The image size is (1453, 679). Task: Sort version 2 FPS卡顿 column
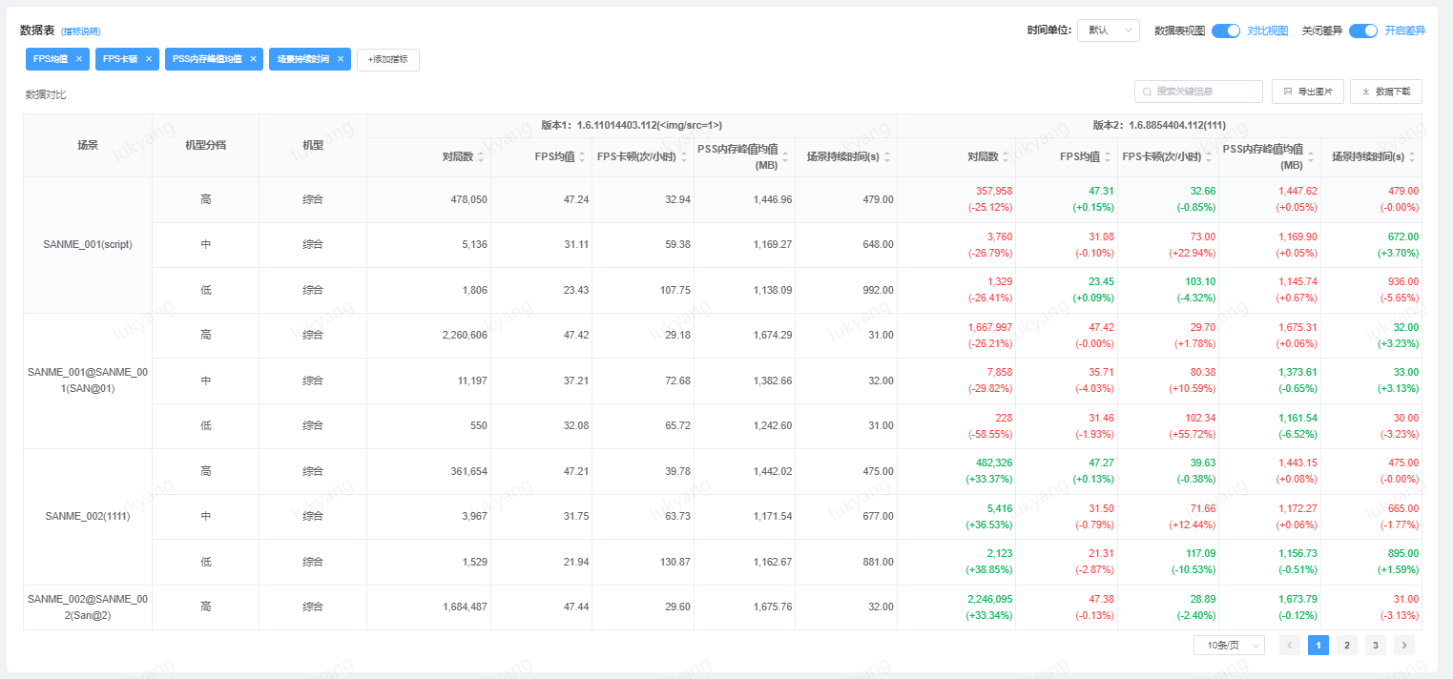pyautogui.click(x=1209, y=157)
